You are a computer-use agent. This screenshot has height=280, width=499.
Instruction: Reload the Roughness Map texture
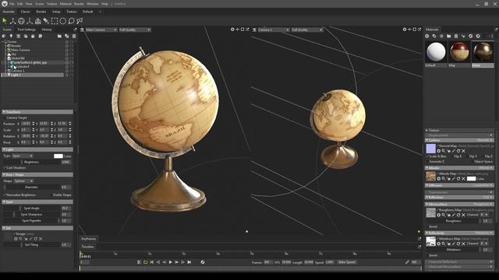tap(458, 215)
